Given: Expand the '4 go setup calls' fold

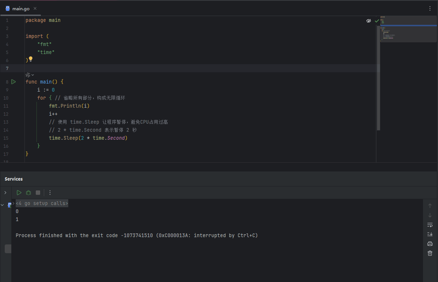Looking at the screenshot, I should click(14, 203).
